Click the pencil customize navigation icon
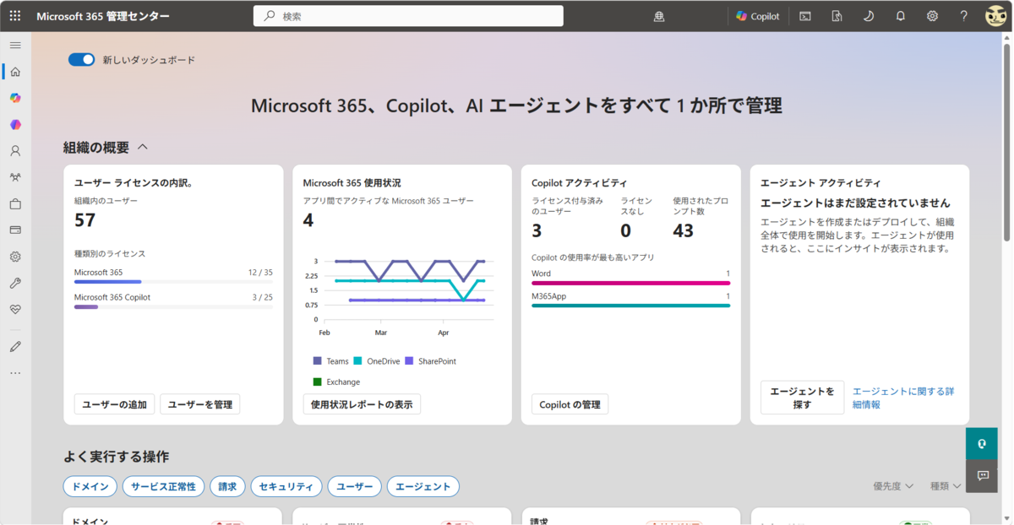The width and height of the screenshot is (1014, 525). 15,346
